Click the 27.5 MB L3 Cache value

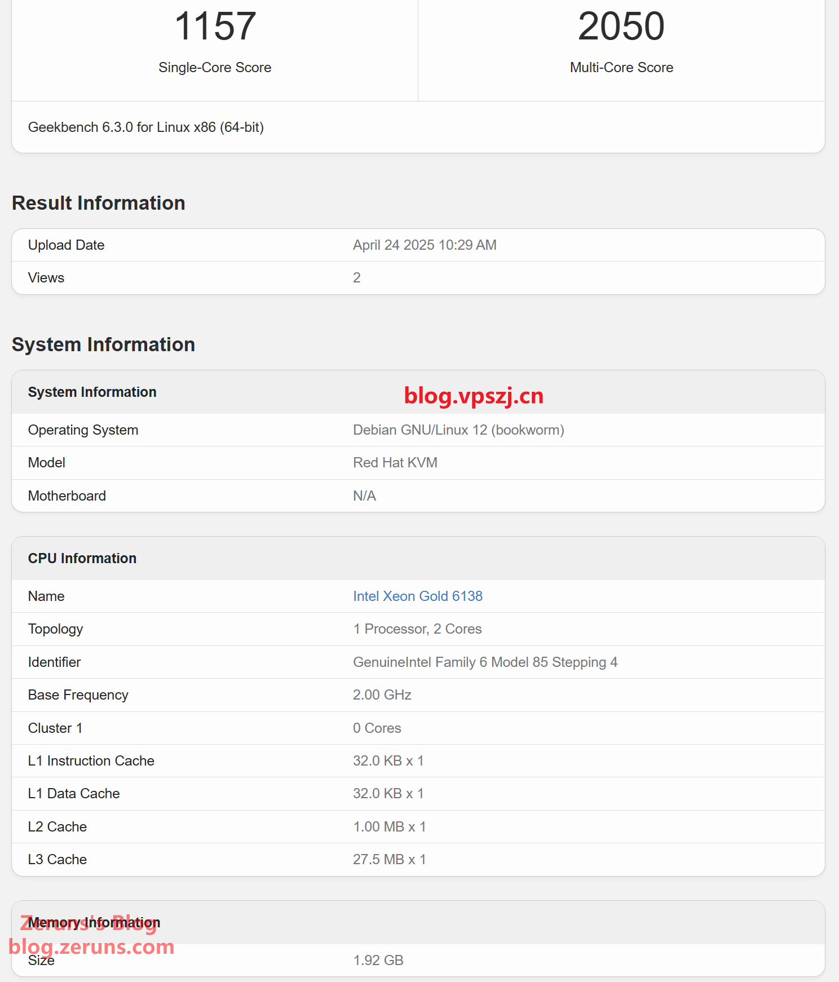389,860
